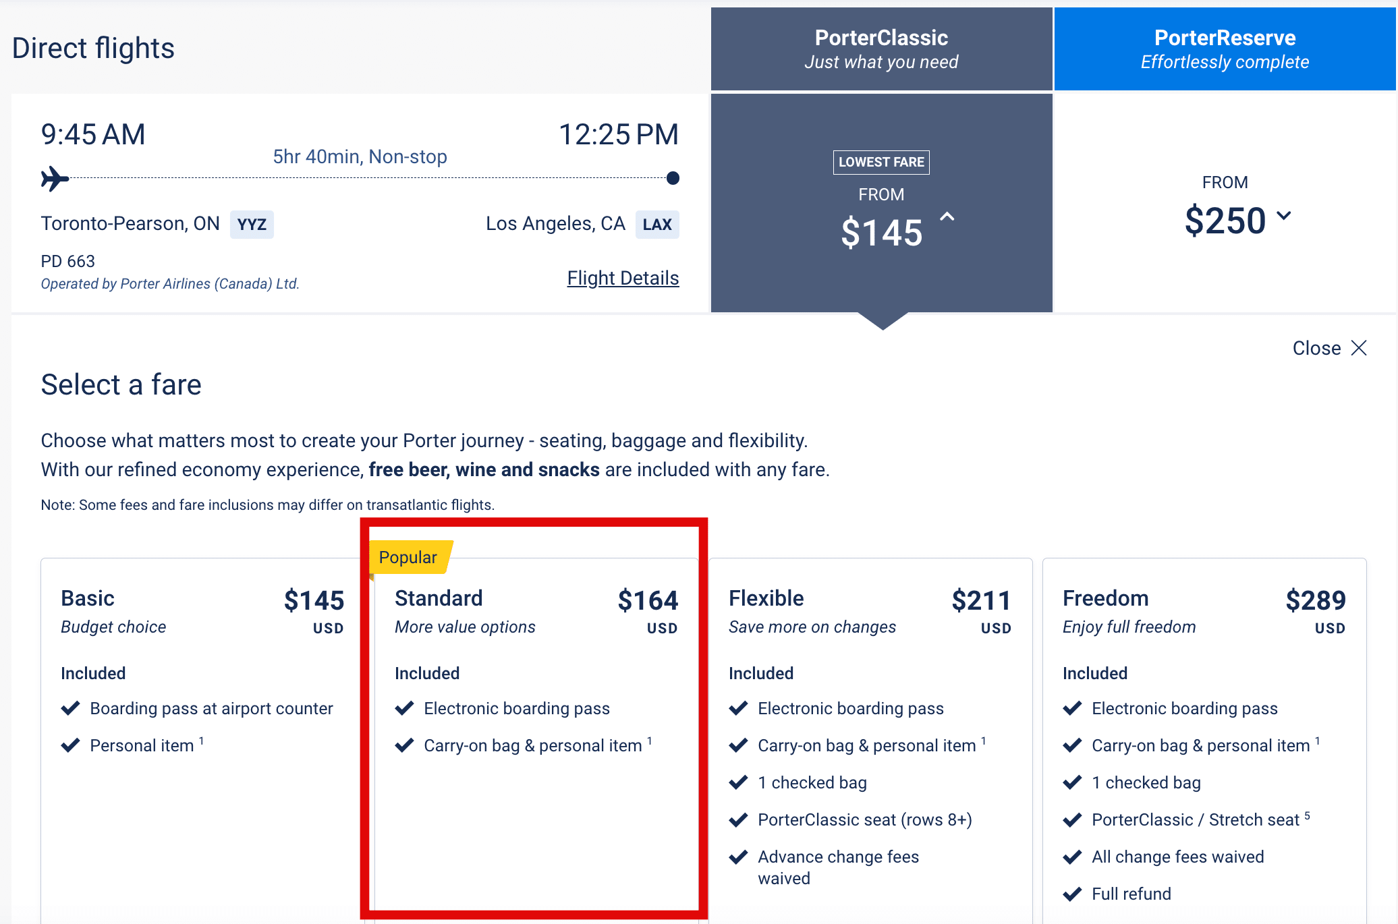Click checkmark beside All change fees waived
Viewport: 1398px width, 924px height.
[1072, 857]
